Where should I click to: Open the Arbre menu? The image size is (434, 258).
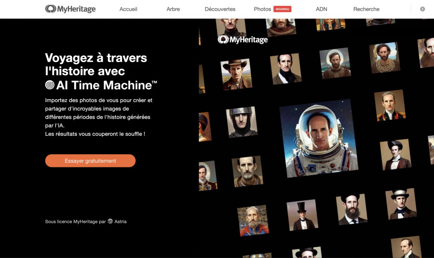[173, 9]
